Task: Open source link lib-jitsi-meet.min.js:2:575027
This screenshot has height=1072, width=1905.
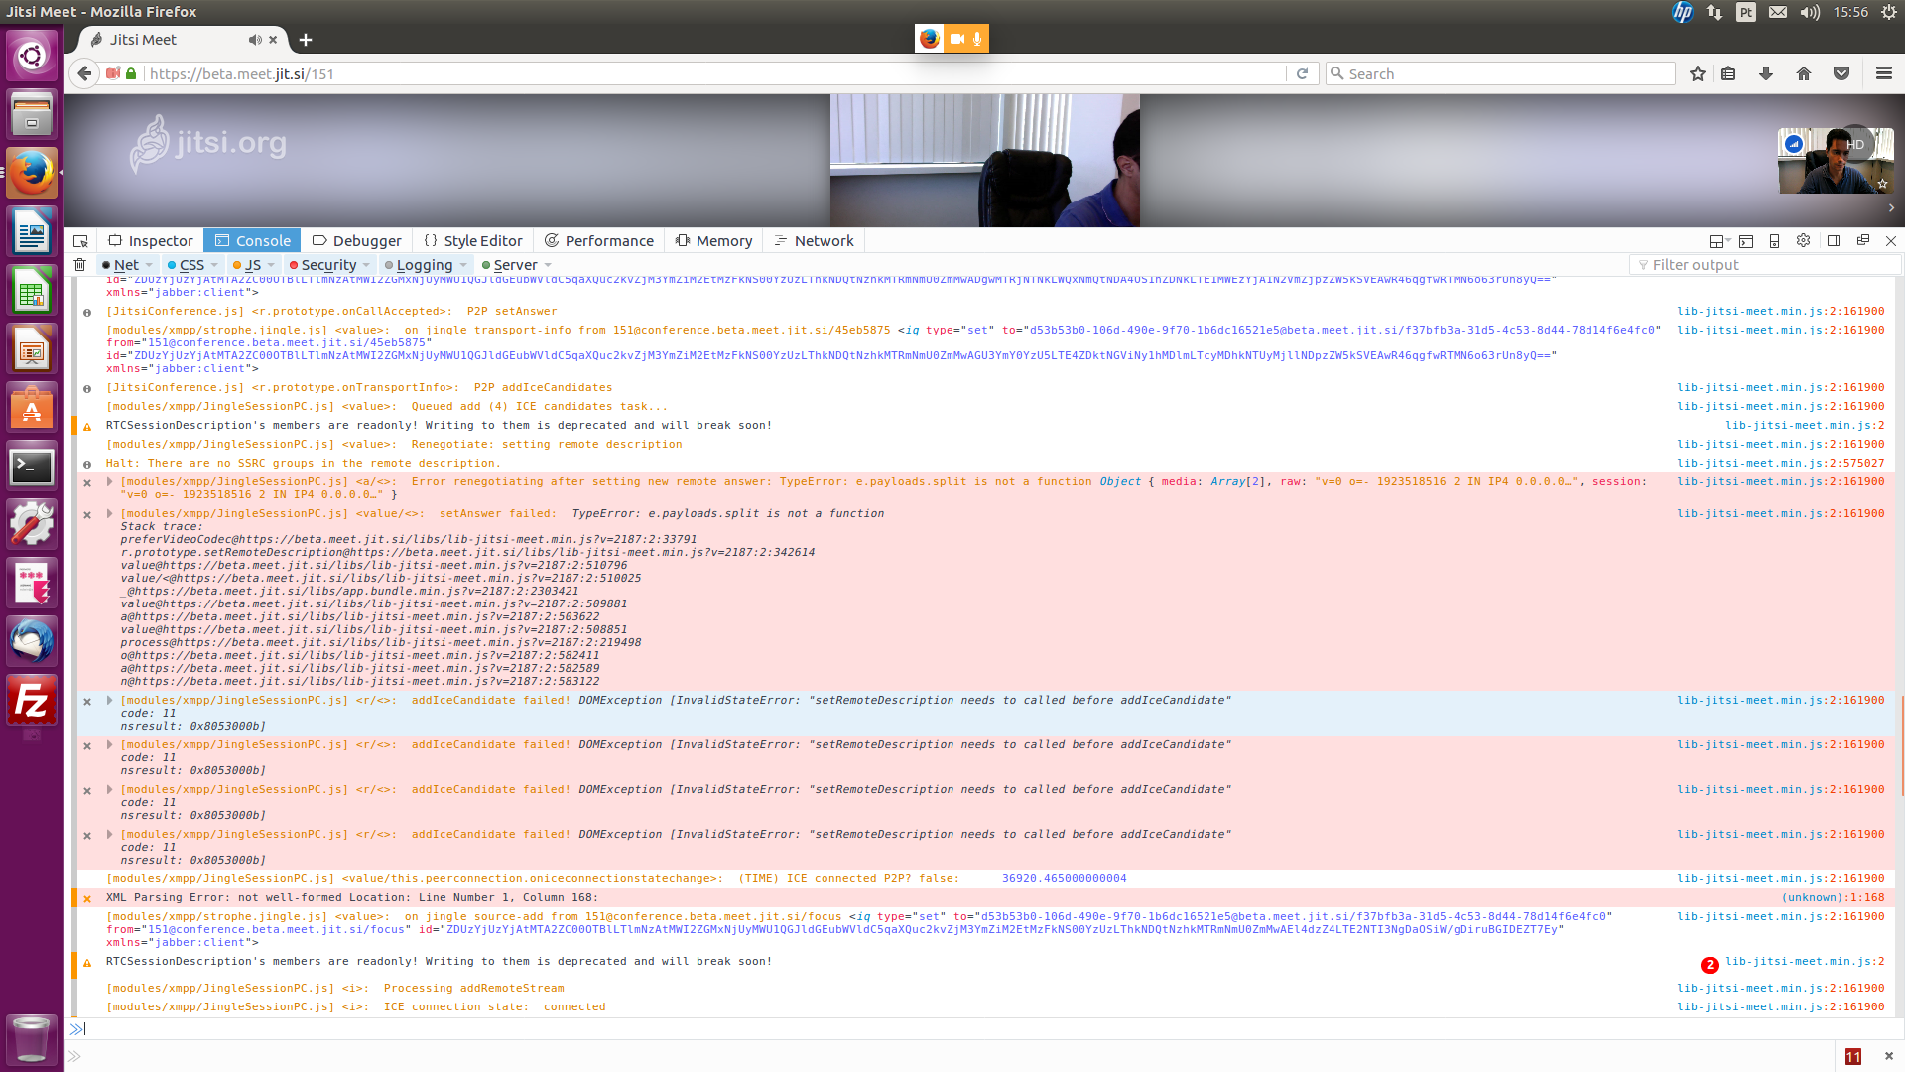Action: [x=1780, y=464]
